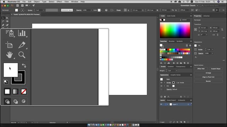Open the Object menu
This screenshot has height=127, width=227.
click(37, 2)
